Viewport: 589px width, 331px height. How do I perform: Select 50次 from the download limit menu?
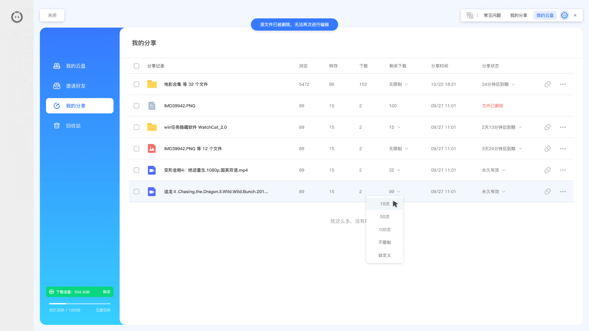[x=384, y=216]
